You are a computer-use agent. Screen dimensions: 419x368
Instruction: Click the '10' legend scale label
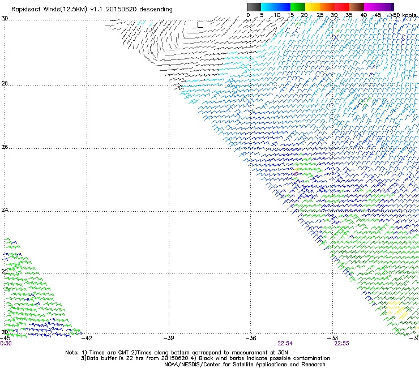point(277,15)
